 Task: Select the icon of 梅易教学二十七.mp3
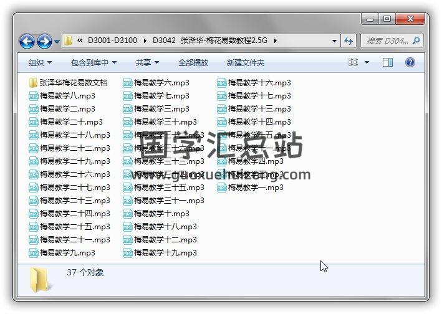click(x=33, y=188)
